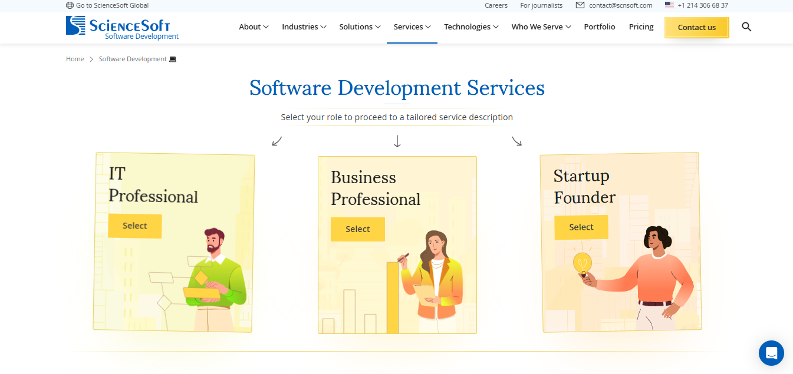Image resolution: width=793 pixels, height=374 pixels.
Task: Click the Careers link
Action: [496, 5]
